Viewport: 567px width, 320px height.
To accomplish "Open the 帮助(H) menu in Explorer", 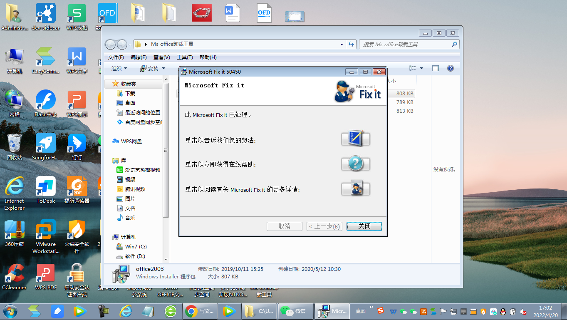I will coord(208,57).
